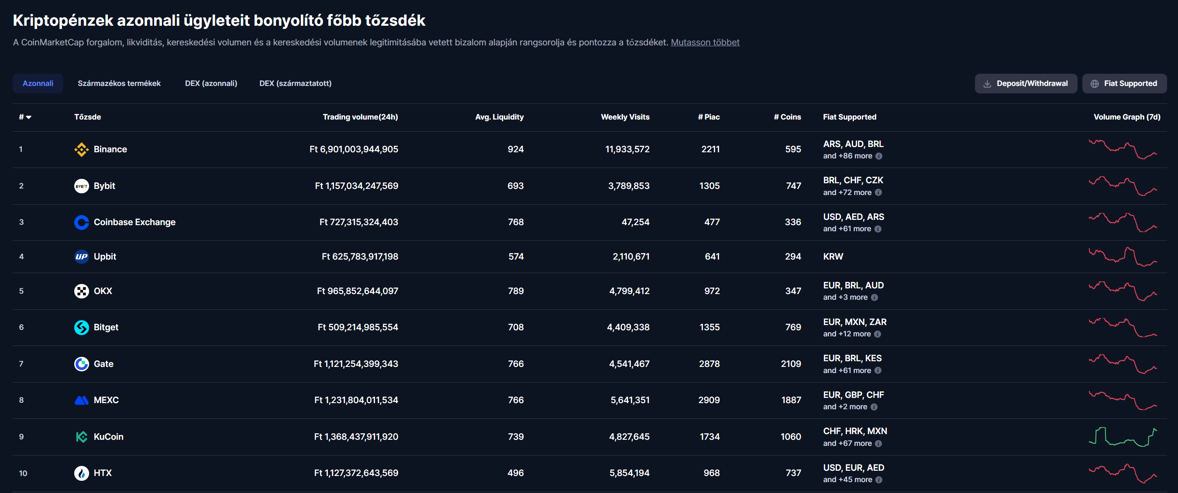Image resolution: width=1178 pixels, height=493 pixels.
Task: Open the DEX (azonnali) tab
Action: pos(211,84)
